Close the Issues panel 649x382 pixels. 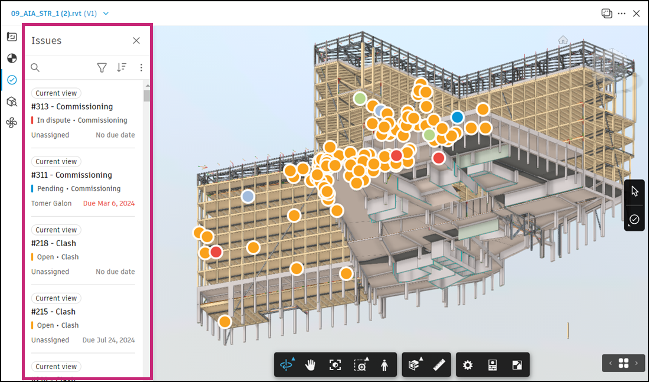(136, 41)
